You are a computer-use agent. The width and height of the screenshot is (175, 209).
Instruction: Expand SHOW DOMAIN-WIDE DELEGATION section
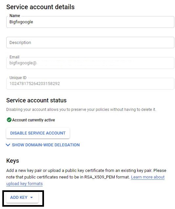click(43, 145)
